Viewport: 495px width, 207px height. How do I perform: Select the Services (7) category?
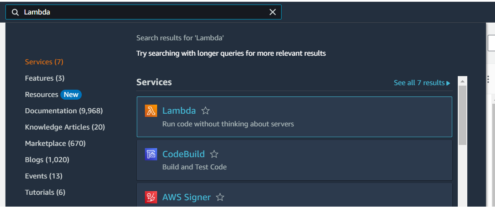click(x=44, y=62)
